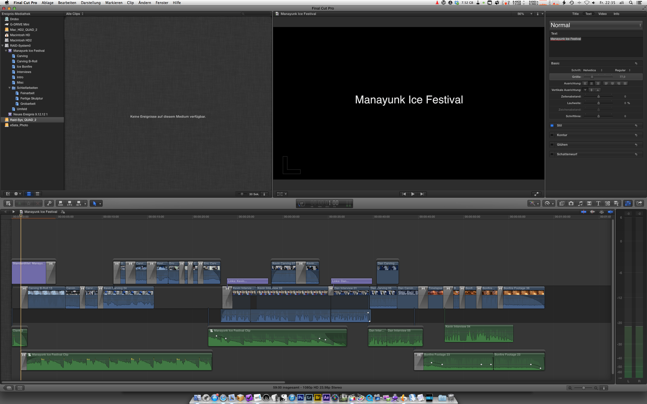Switch event browser to list view
The image size is (647, 404).
(37, 194)
